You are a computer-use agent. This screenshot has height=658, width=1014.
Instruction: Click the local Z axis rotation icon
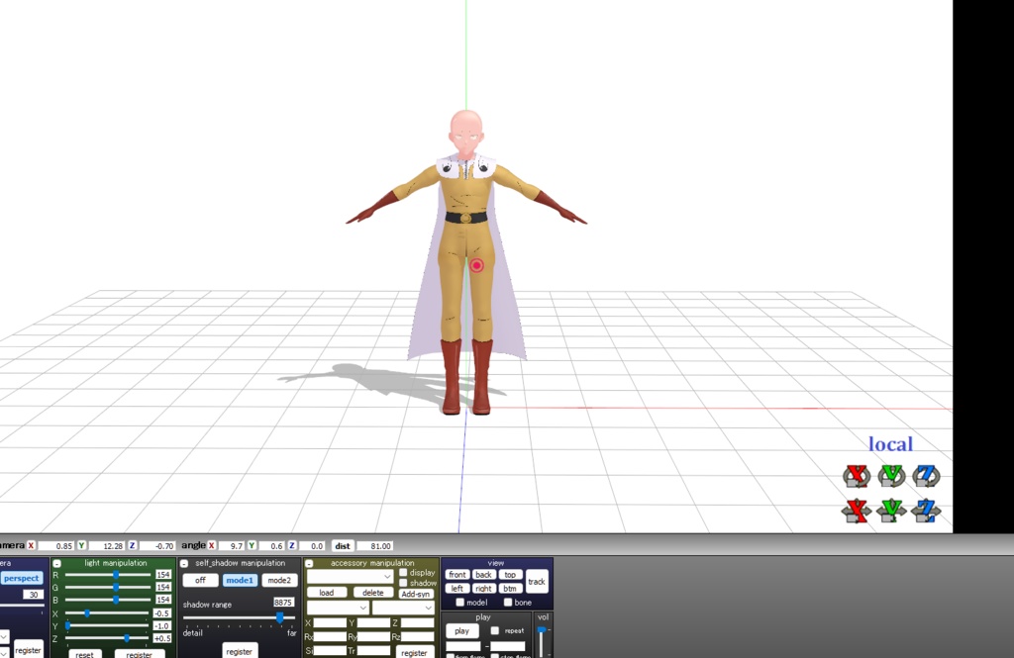[x=925, y=476]
